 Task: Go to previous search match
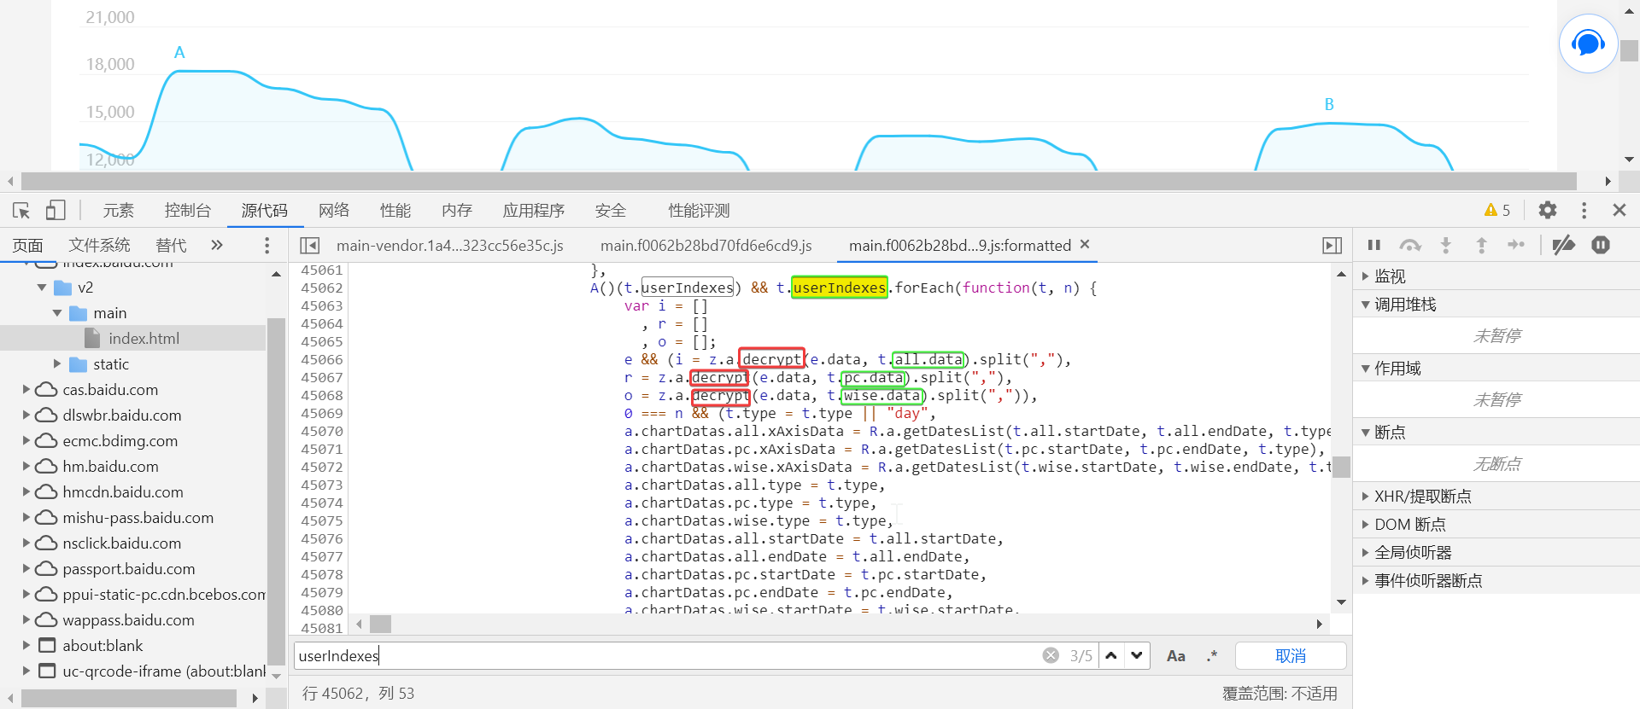point(1111,655)
